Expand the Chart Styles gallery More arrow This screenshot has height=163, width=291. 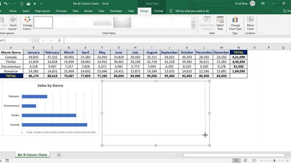point(193,27)
